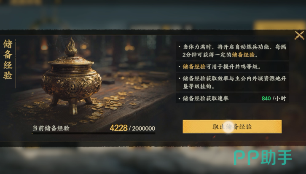Click the highlighted 储备经验 text in first tip
This screenshot has width=306, height=174.
coord(243,55)
